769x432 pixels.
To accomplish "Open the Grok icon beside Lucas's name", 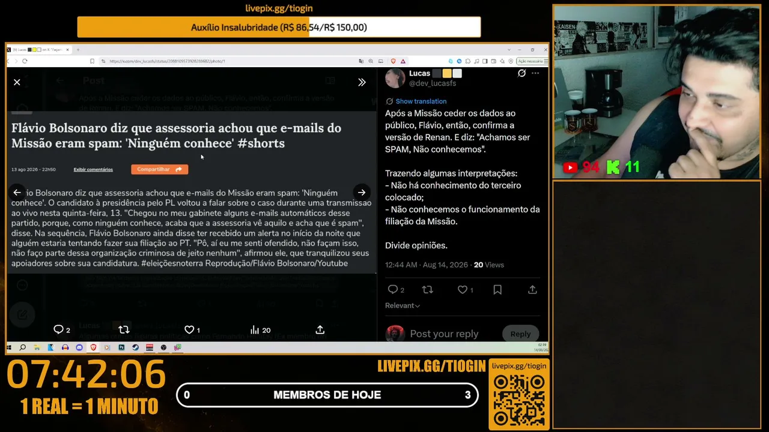I will click(521, 73).
